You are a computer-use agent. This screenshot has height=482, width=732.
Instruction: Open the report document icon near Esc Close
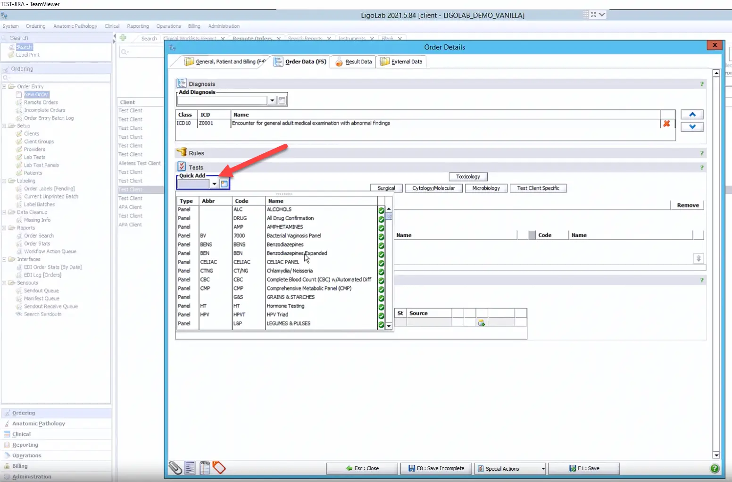pyautogui.click(x=190, y=468)
